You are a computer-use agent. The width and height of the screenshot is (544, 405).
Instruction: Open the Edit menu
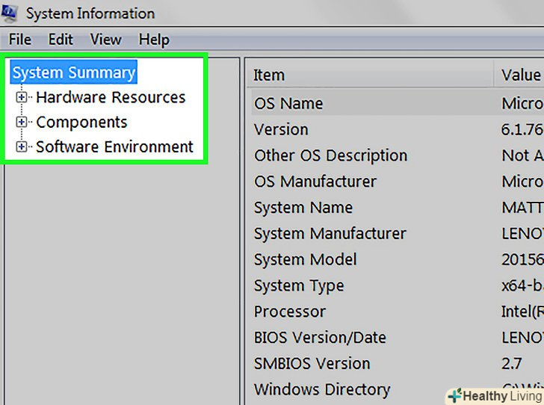[x=61, y=40]
